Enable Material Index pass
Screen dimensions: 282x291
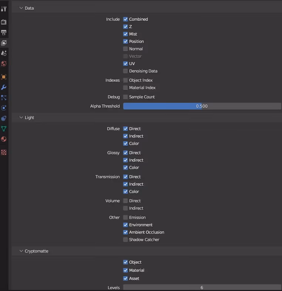125,88
